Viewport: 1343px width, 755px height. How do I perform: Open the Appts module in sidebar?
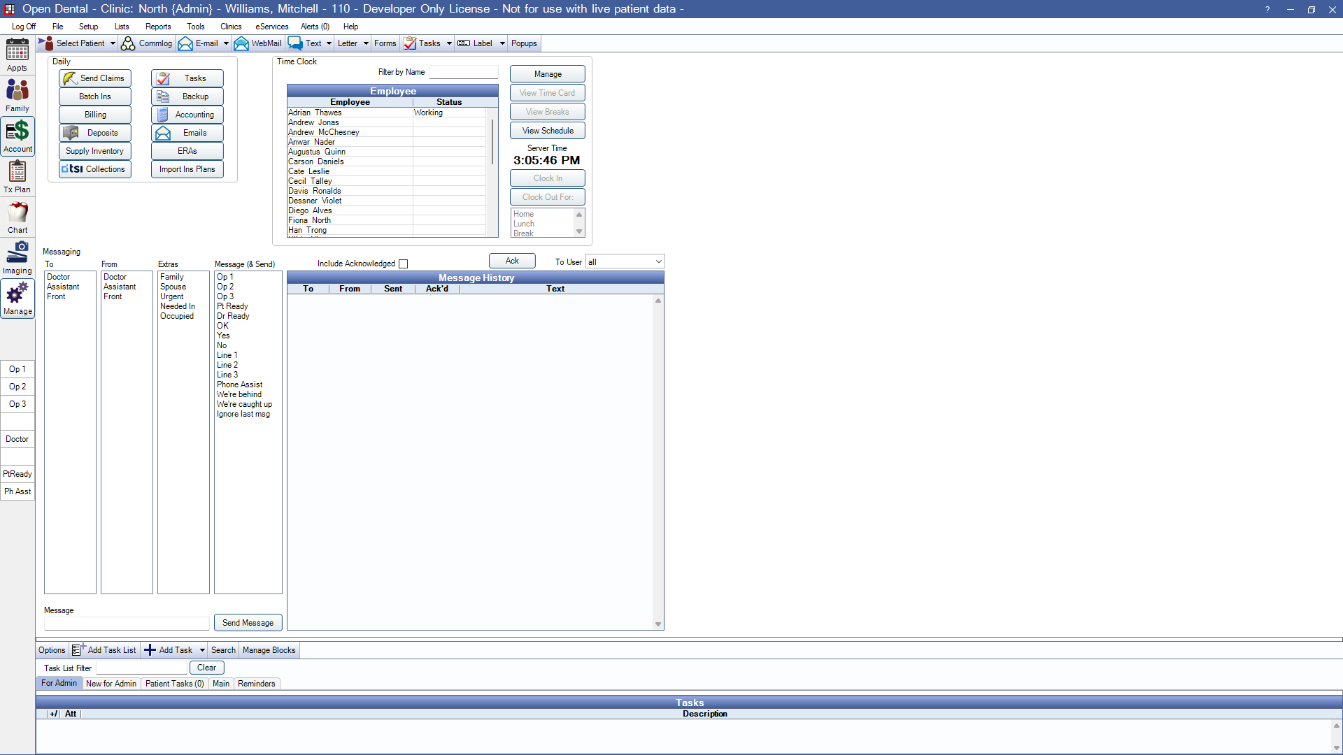coord(17,55)
